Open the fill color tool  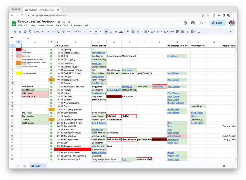[x=127, y=31]
